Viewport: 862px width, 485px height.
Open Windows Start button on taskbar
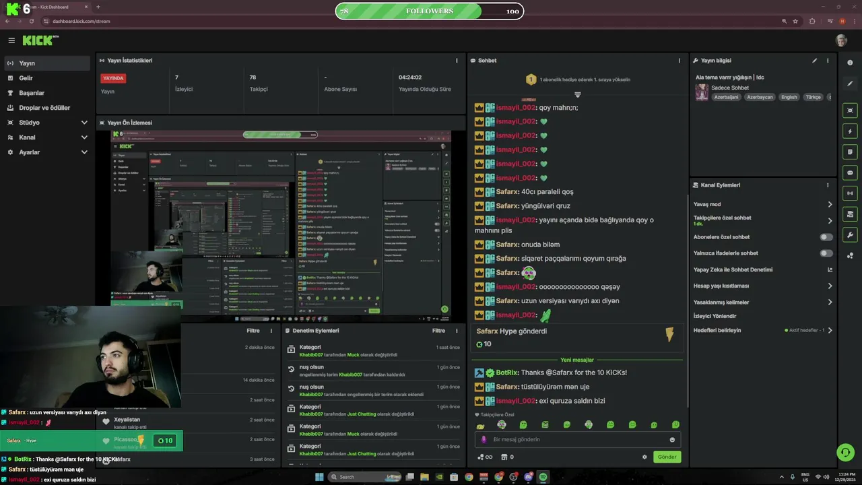pyautogui.click(x=319, y=477)
